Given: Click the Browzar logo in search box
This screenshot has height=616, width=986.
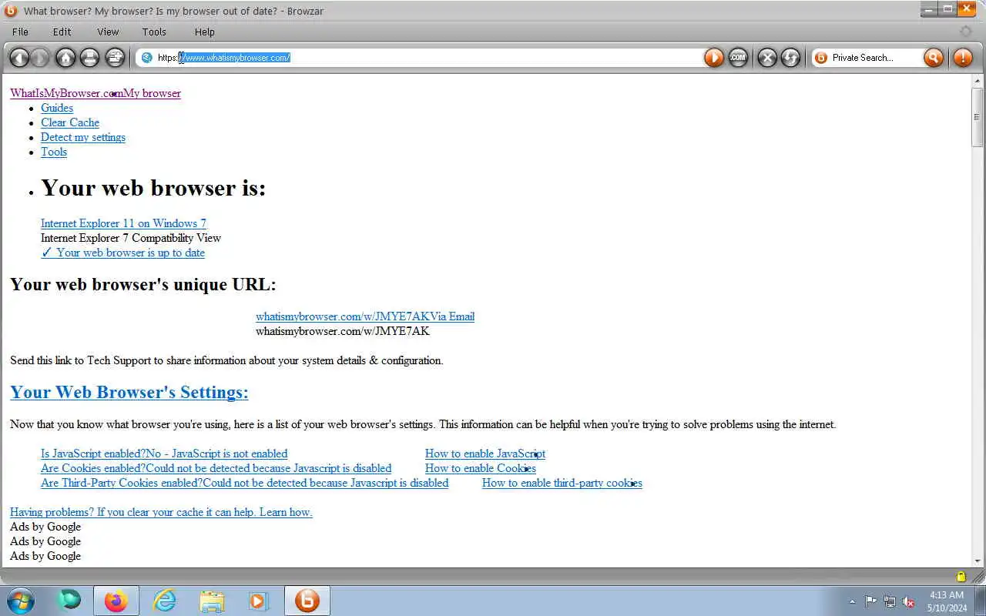Looking at the screenshot, I should [821, 58].
